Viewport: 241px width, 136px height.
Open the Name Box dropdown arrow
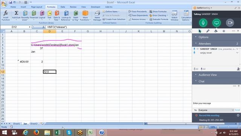(x=29, y=27)
